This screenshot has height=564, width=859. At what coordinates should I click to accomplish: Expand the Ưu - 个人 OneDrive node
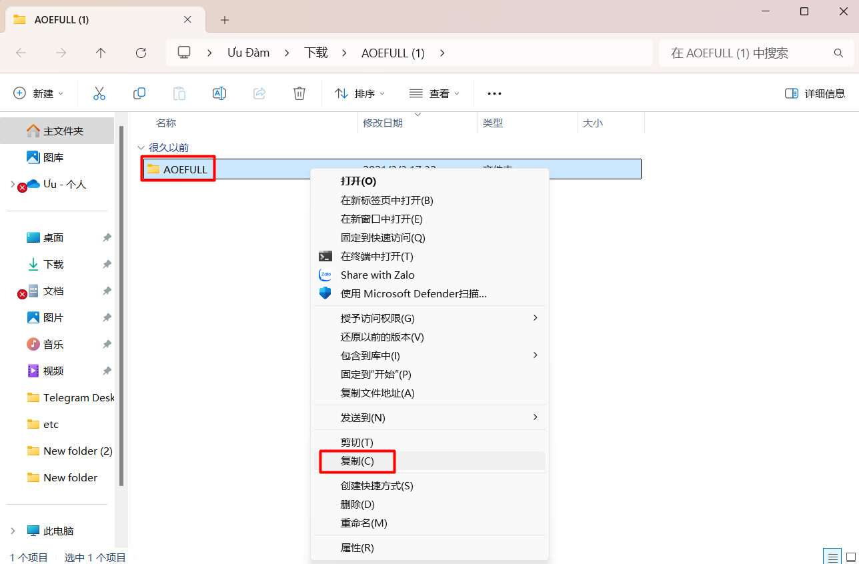click(13, 185)
